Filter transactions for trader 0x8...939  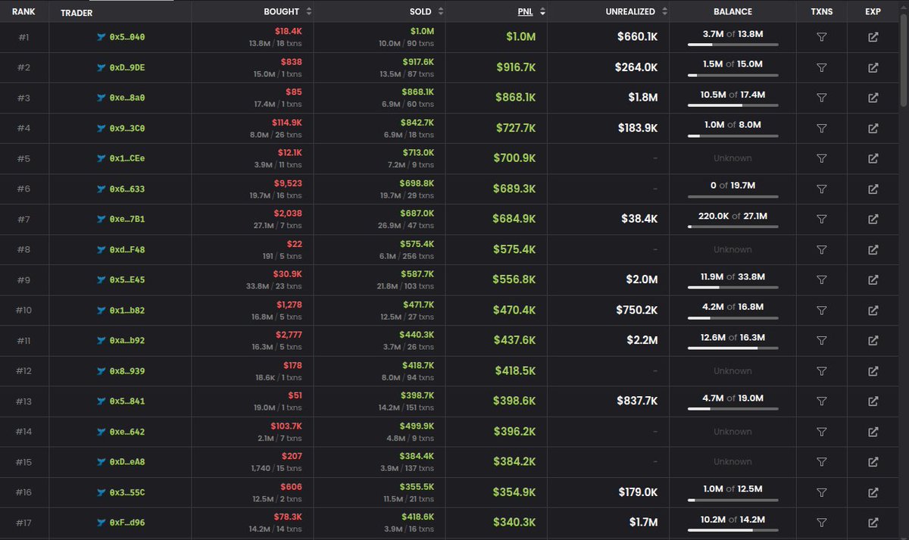pyautogui.click(x=821, y=371)
